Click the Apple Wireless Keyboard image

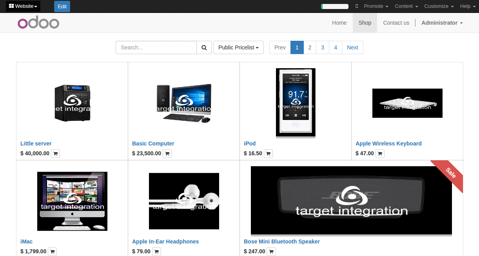pos(407,103)
